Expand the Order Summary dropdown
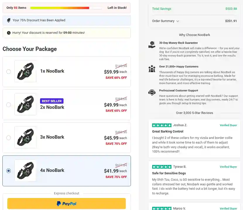 (166, 21)
